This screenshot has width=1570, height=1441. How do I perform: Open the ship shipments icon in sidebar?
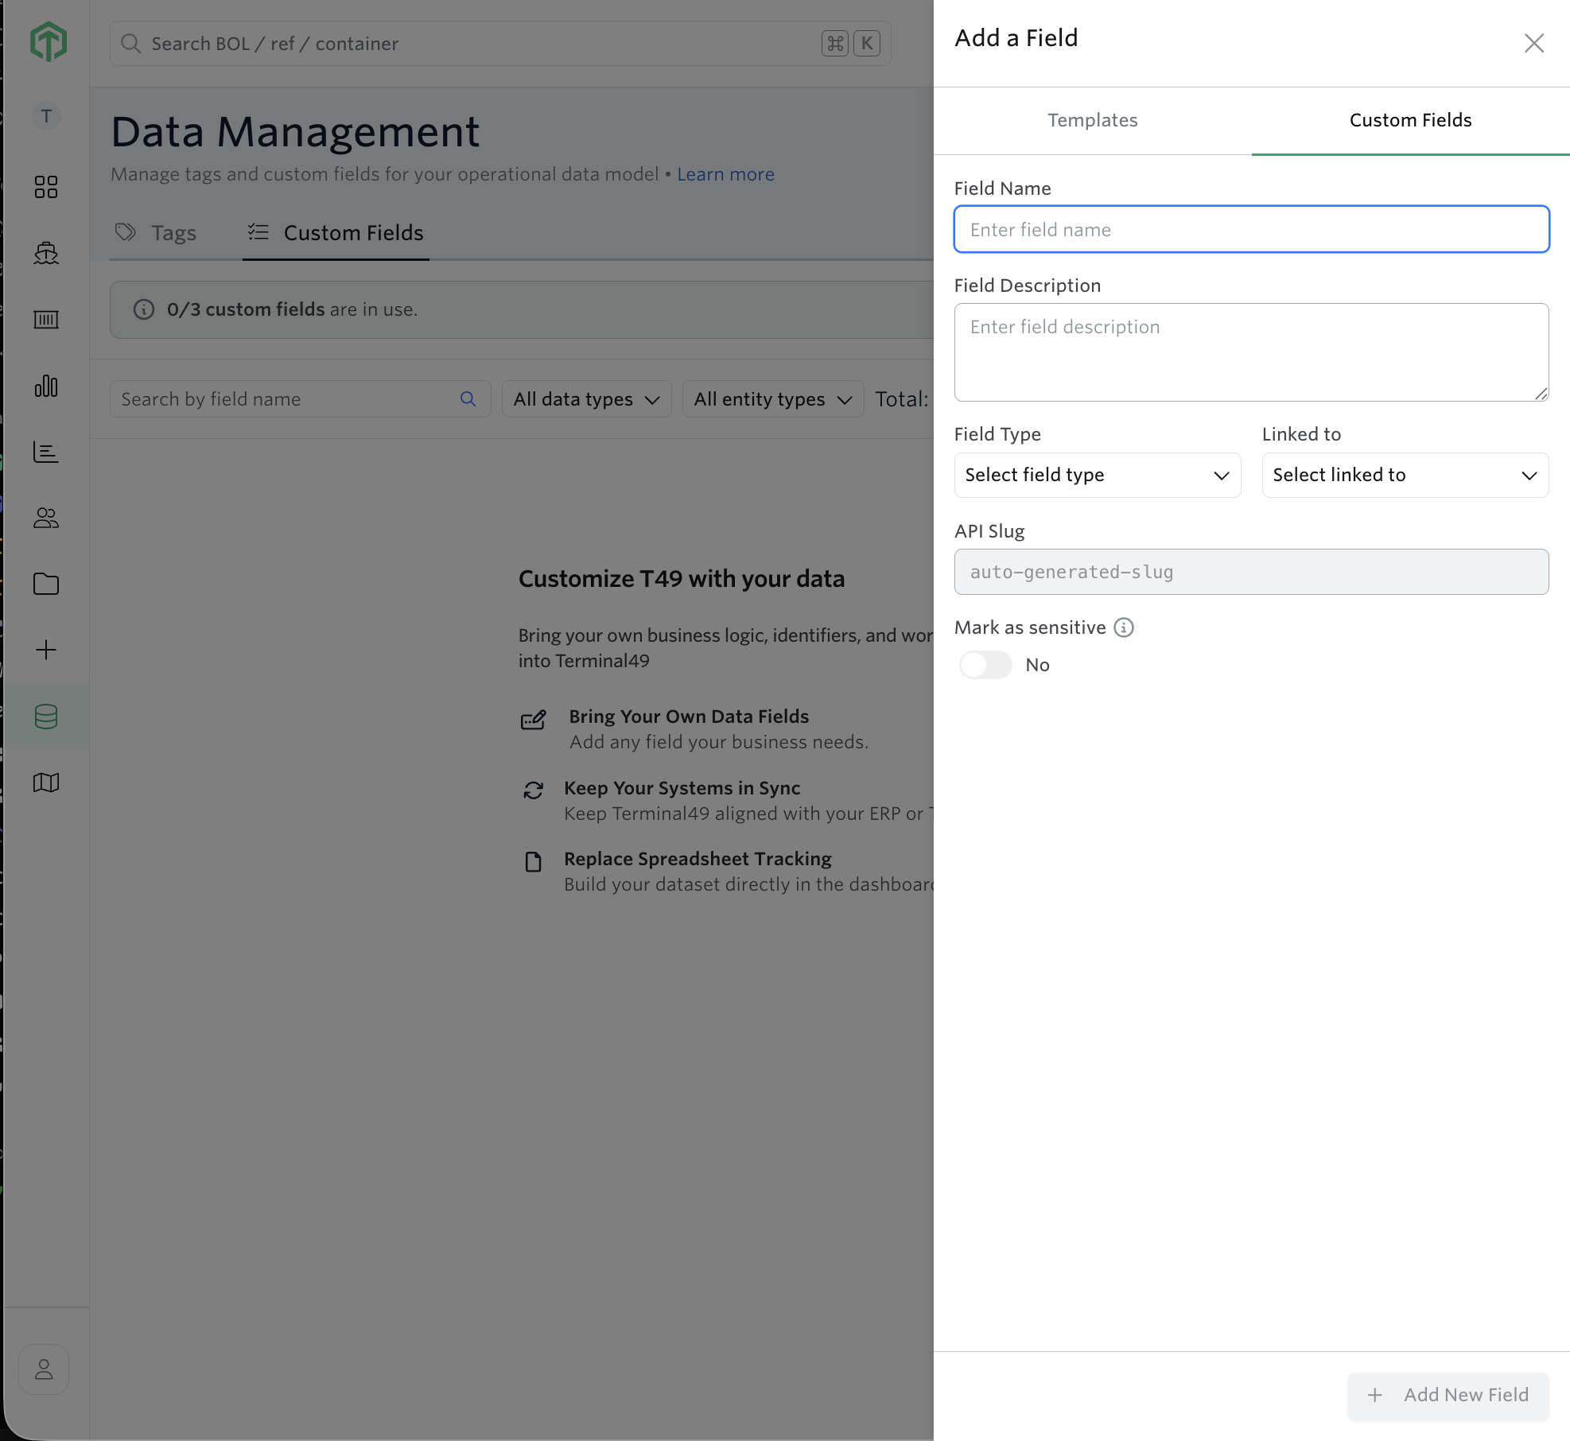click(x=46, y=253)
